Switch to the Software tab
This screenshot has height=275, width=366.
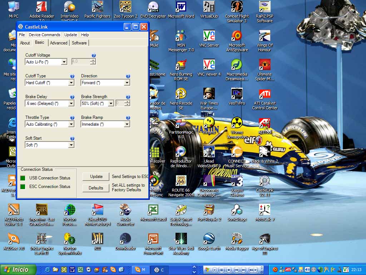[79, 43]
